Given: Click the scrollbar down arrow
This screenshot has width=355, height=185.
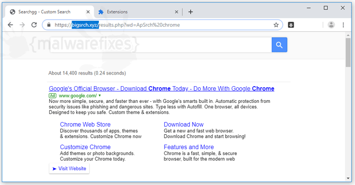Looking at the screenshot, I should (348, 178).
